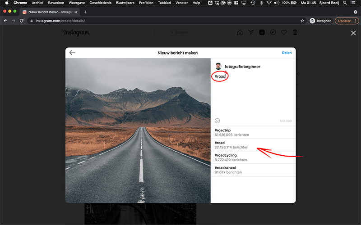Image resolution: width=361 pixels, height=225 pixels.
Task: Click the Creative Cloud menu bar icon
Action: [x=223, y=3]
